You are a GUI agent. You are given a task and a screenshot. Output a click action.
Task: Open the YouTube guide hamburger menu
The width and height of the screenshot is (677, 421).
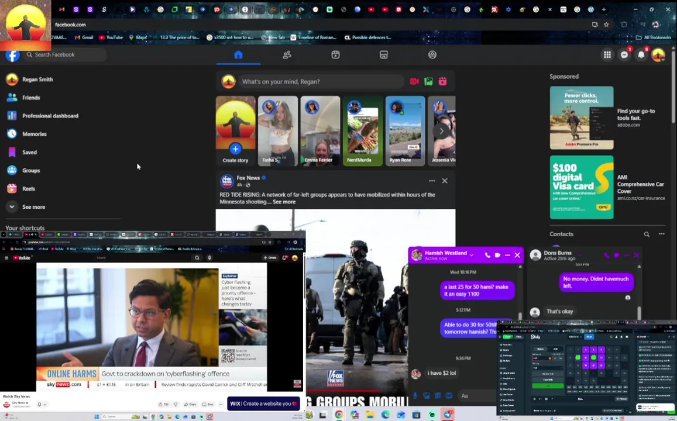(6, 257)
